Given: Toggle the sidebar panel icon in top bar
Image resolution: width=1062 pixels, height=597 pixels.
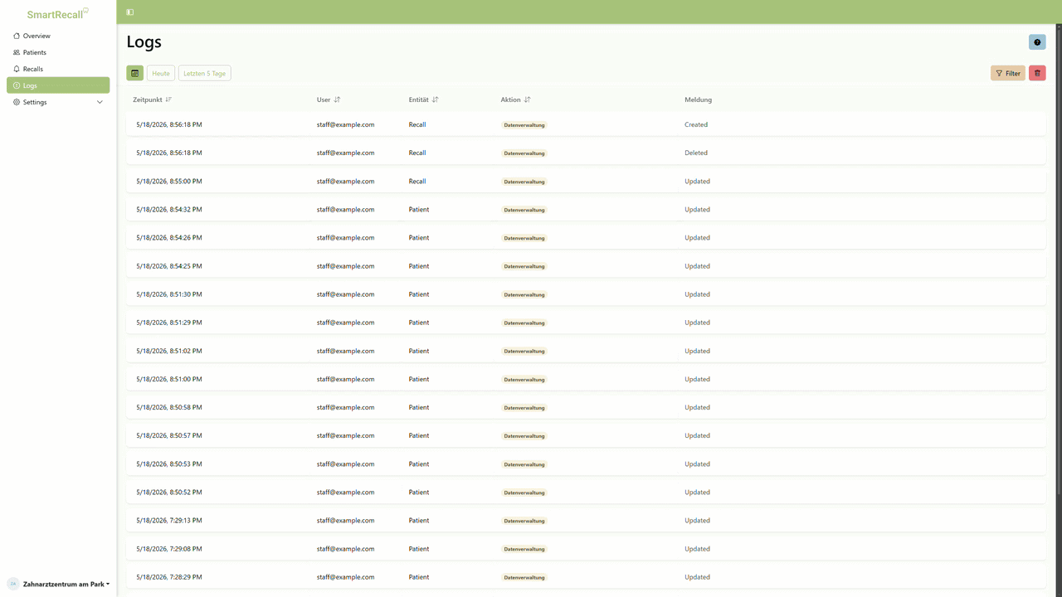Looking at the screenshot, I should tap(130, 12).
